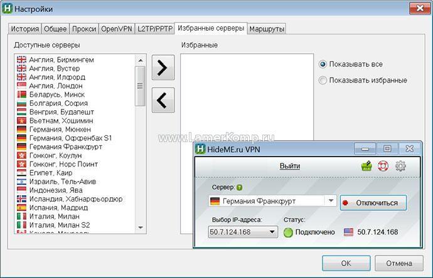The width and height of the screenshot is (433, 278).
Task: Select Италия, Милан S2 in the list
Action: point(60,225)
